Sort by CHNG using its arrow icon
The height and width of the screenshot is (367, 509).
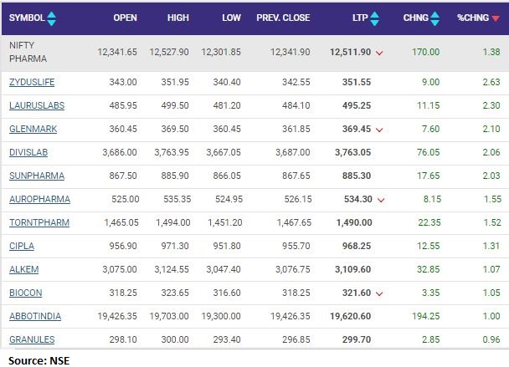[x=434, y=18]
